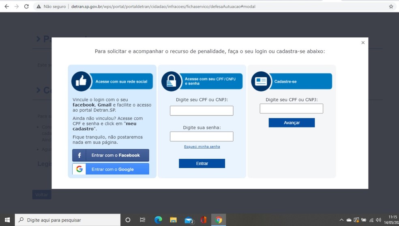Click the thumbs-up social network icon
The height and width of the screenshot is (226, 399).
tap(81, 81)
